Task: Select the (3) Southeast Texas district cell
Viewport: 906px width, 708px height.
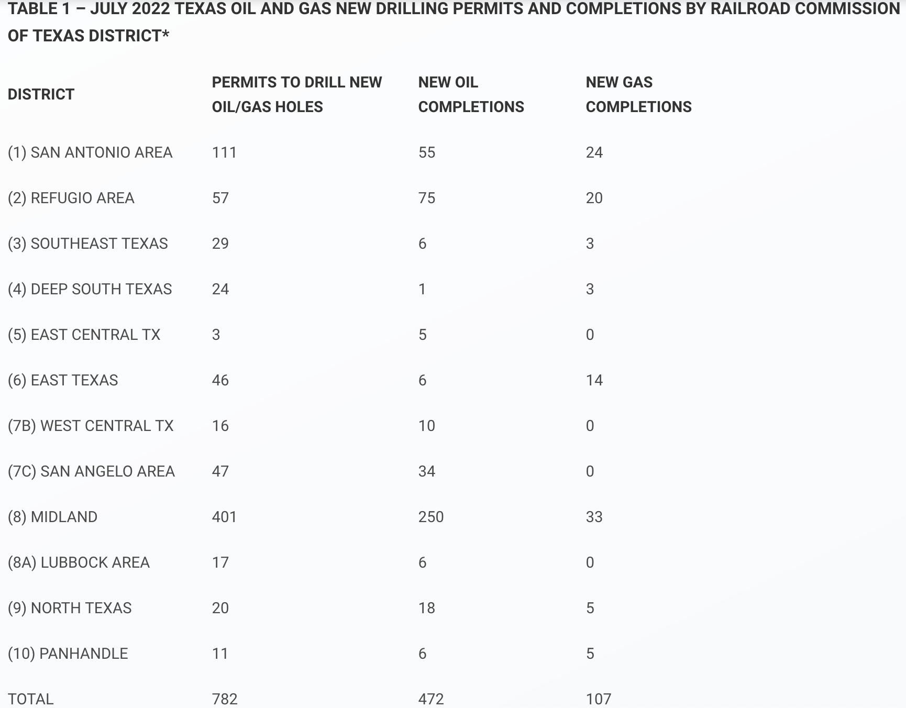Action: tap(88, 244)
